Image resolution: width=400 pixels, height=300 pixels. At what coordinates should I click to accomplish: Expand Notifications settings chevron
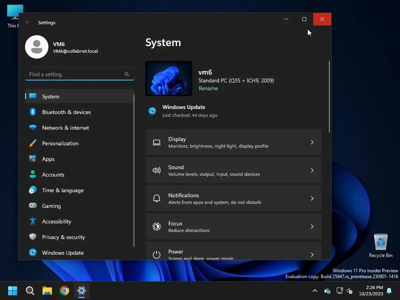312,198
